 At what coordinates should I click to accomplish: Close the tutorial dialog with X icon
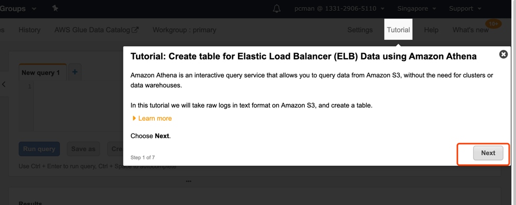(503, 54)
